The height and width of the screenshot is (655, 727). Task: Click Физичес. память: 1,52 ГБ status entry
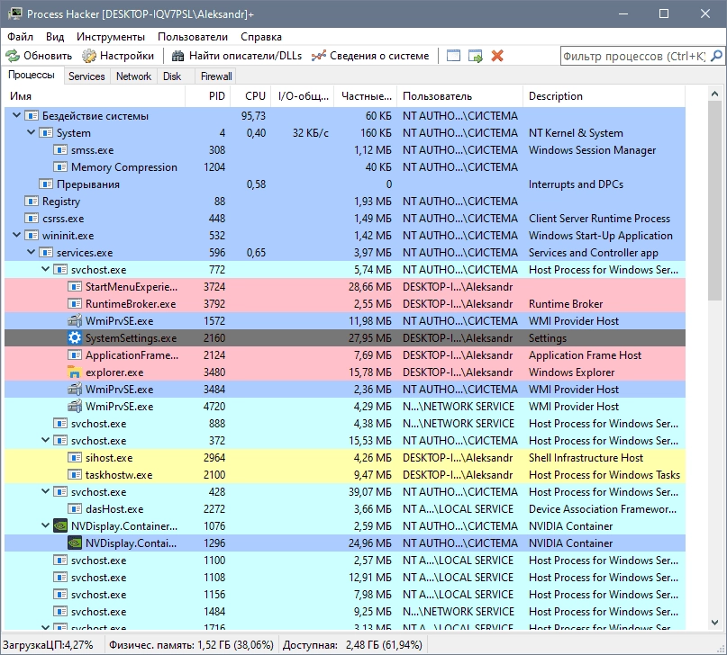191,645
